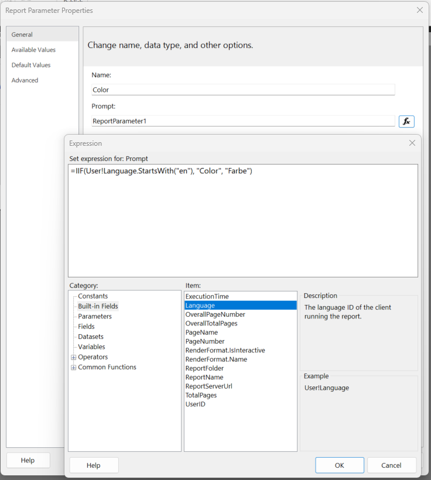This screenshot has width=431, height=480.
Task: Click the Name field containing Color
Action: click(243, 90)
